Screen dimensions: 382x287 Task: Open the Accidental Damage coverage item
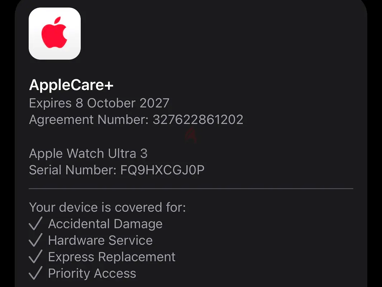click(x=105, y=224)
